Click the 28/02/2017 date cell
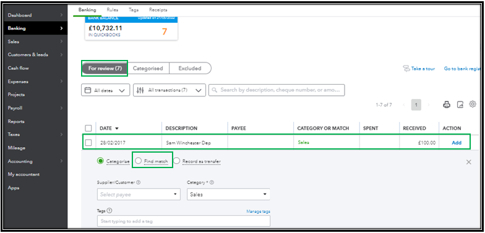485x233 pixels. click(113, 143)
